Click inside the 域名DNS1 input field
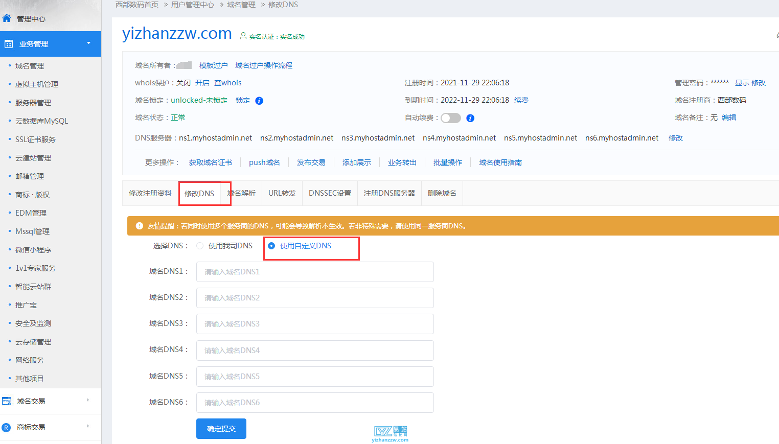This screenshot has height=444, width=779. [x=314, y=271]
